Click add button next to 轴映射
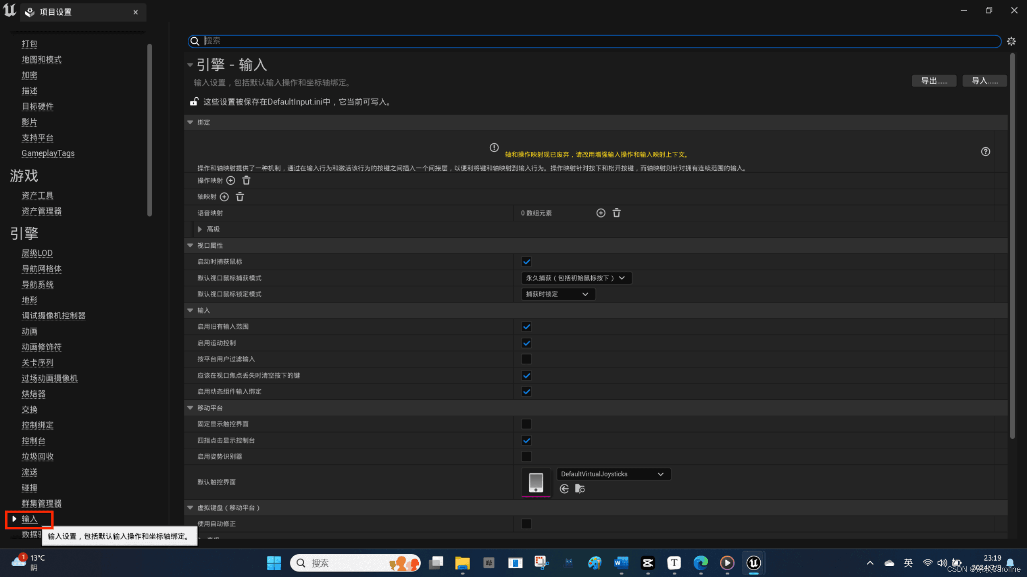Image resolution: width=1027 pixels, height=577 pixels. [223, 197]
